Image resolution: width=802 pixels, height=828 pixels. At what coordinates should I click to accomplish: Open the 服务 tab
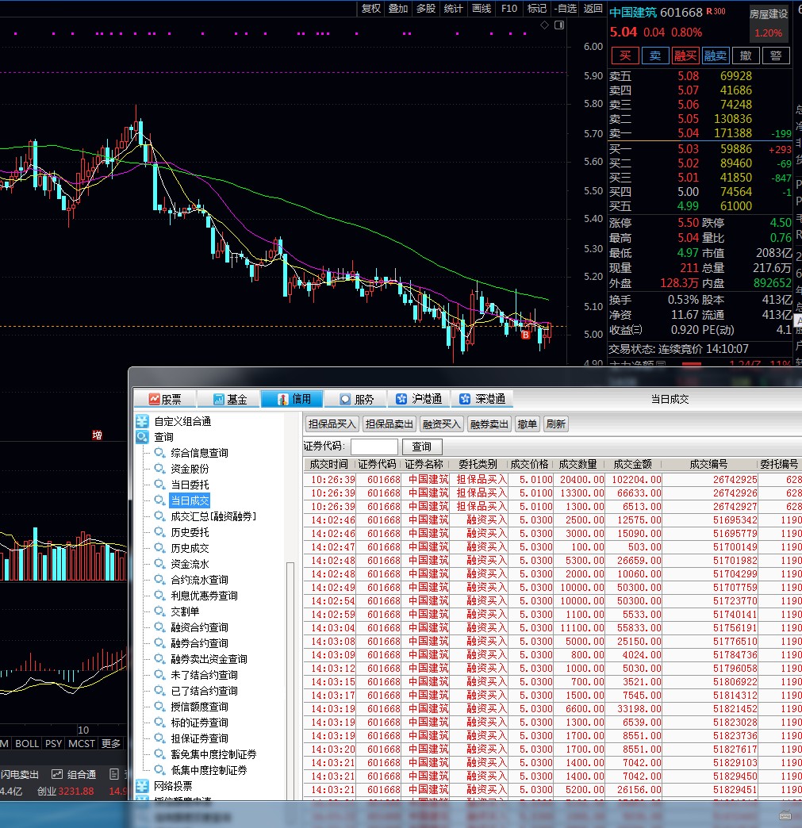pos(356,399)
